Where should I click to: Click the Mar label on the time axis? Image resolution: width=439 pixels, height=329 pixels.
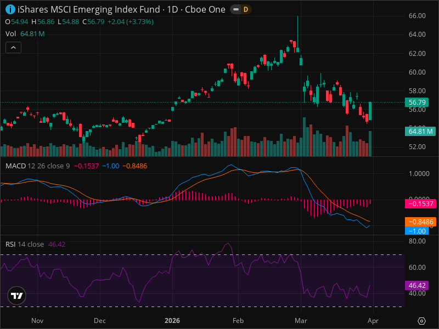click(301, 321)
